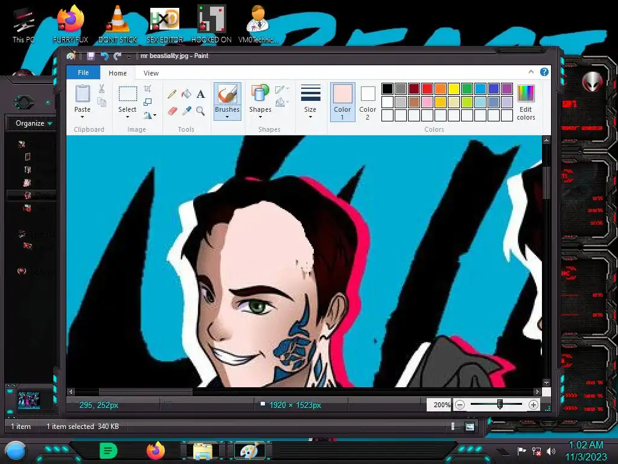Click the image thumbnail in Explorer window

[29, 400]
